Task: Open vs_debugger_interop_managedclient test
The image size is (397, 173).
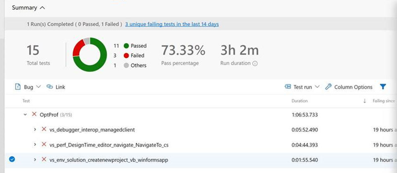Action: [x=92, y=130]
